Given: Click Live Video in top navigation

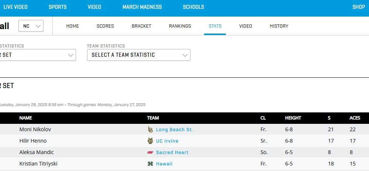Looking at the screenshot, I should pos(15,7).
